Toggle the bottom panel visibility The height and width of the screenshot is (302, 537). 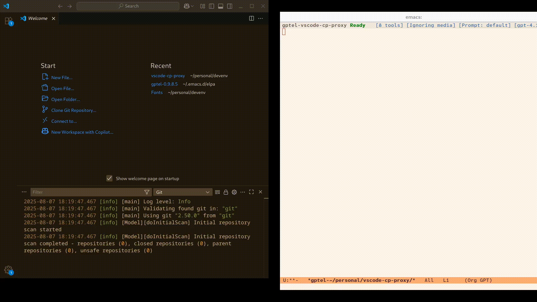click(x=221, y=6)
